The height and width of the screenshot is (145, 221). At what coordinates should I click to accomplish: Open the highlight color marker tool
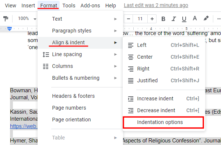(206, 18)
